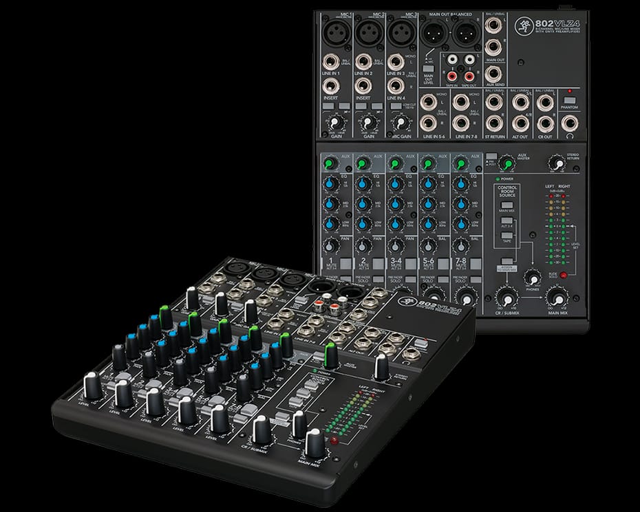Select the LINE IN 1 jack on upright mixer
The width and height of the screenshot is (640, 512).
tap(331, 63)
